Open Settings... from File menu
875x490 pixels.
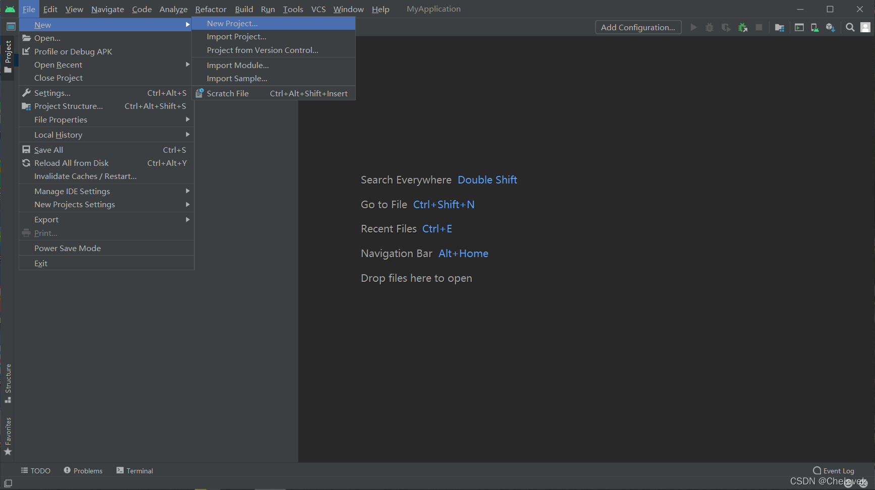pos(106,93)
